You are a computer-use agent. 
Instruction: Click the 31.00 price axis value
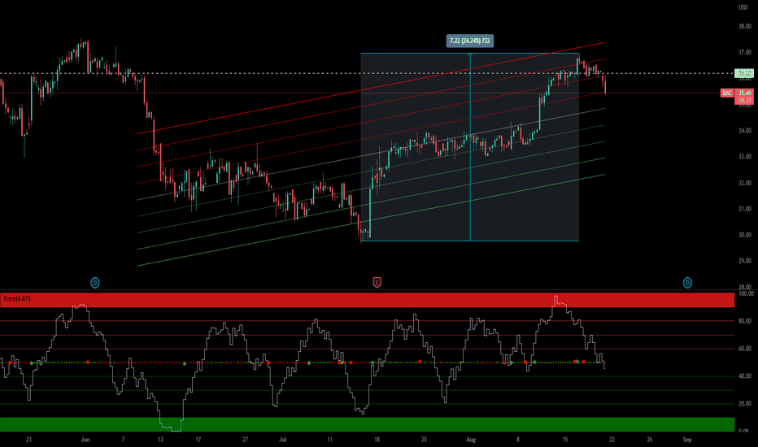744,209
